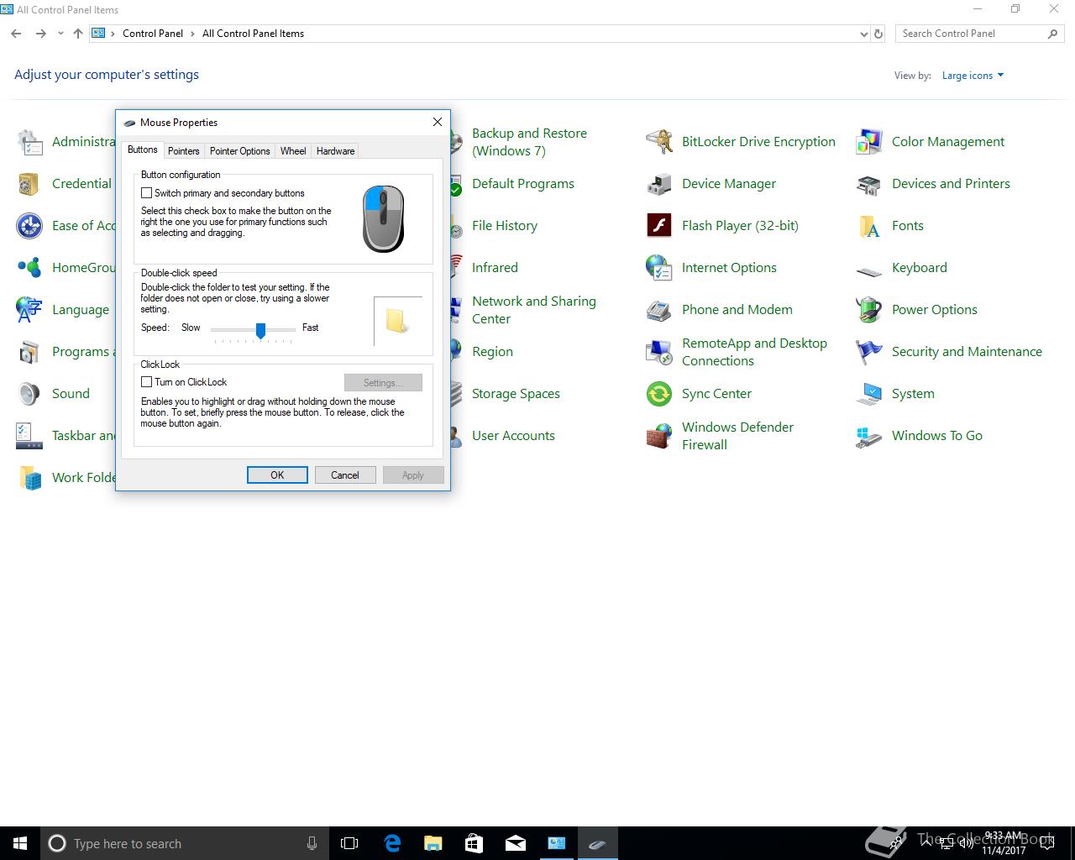Switch to the Pointer Options tab
The image size is (1075, 860).
pyautogui.click(x=239, y=151)
